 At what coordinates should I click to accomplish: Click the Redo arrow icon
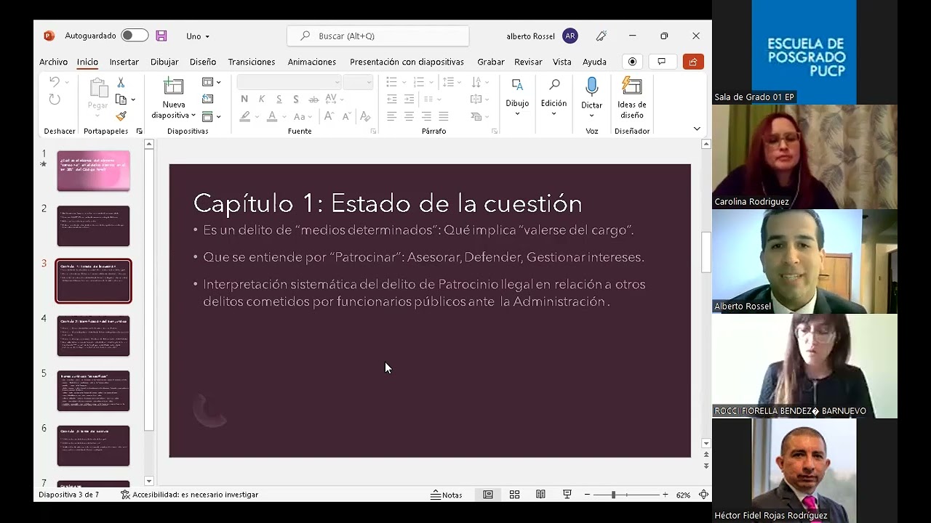[x=55, y=100]
